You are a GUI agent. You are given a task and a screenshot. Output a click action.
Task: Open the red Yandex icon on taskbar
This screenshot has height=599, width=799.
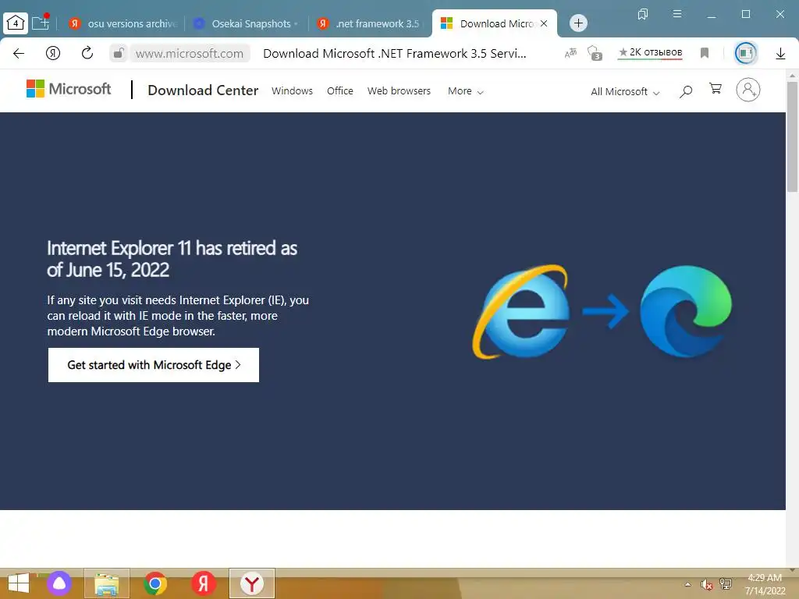pos(204,583)
